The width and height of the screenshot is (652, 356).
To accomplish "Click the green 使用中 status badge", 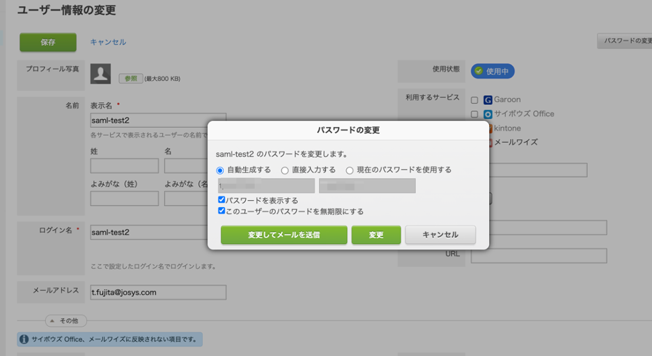I will pos(492,71).
